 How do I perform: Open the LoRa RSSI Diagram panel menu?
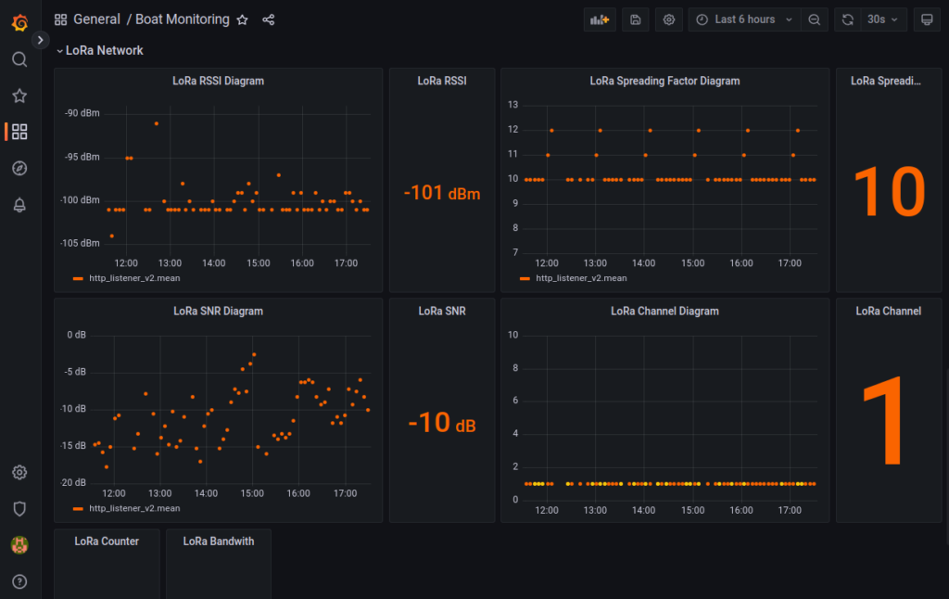tap(219, 81)
